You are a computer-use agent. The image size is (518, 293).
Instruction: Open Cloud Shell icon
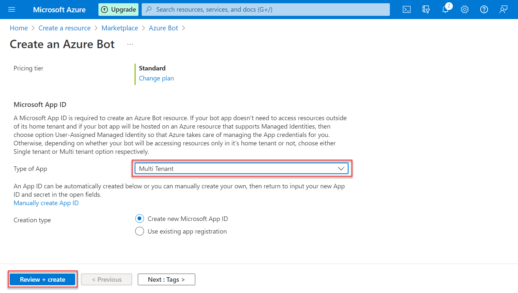click(407, 9)
